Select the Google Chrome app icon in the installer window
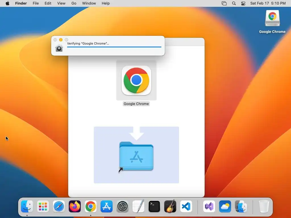The image size is (291, 218). pos(136,80)
